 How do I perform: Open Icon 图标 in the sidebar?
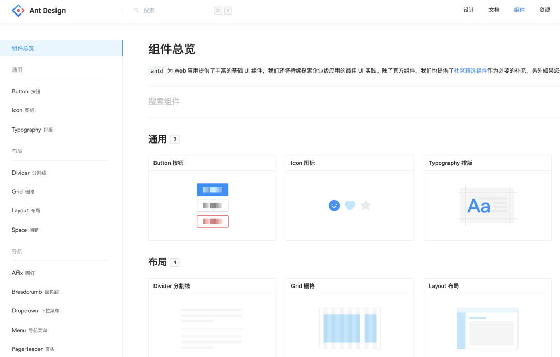point(23,110)
